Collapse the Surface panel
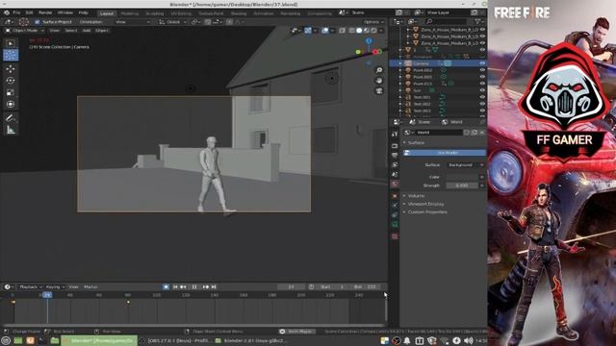The height and width of the screenshot is (346, 616). pyautogui.click(x=416, y=143)
